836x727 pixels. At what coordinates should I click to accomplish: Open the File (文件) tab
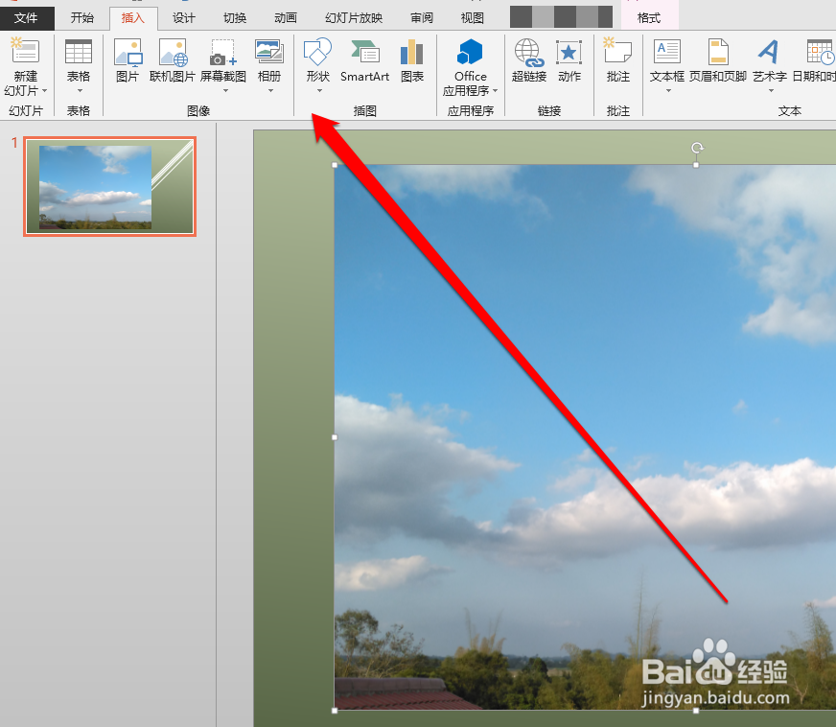[x=26, y=18]
